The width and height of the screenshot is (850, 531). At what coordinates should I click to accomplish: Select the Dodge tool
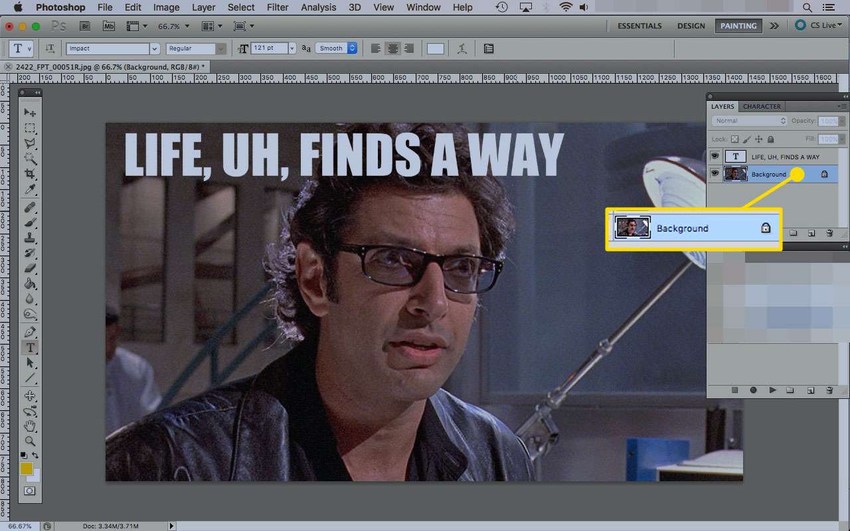click(x=30, y=315)
